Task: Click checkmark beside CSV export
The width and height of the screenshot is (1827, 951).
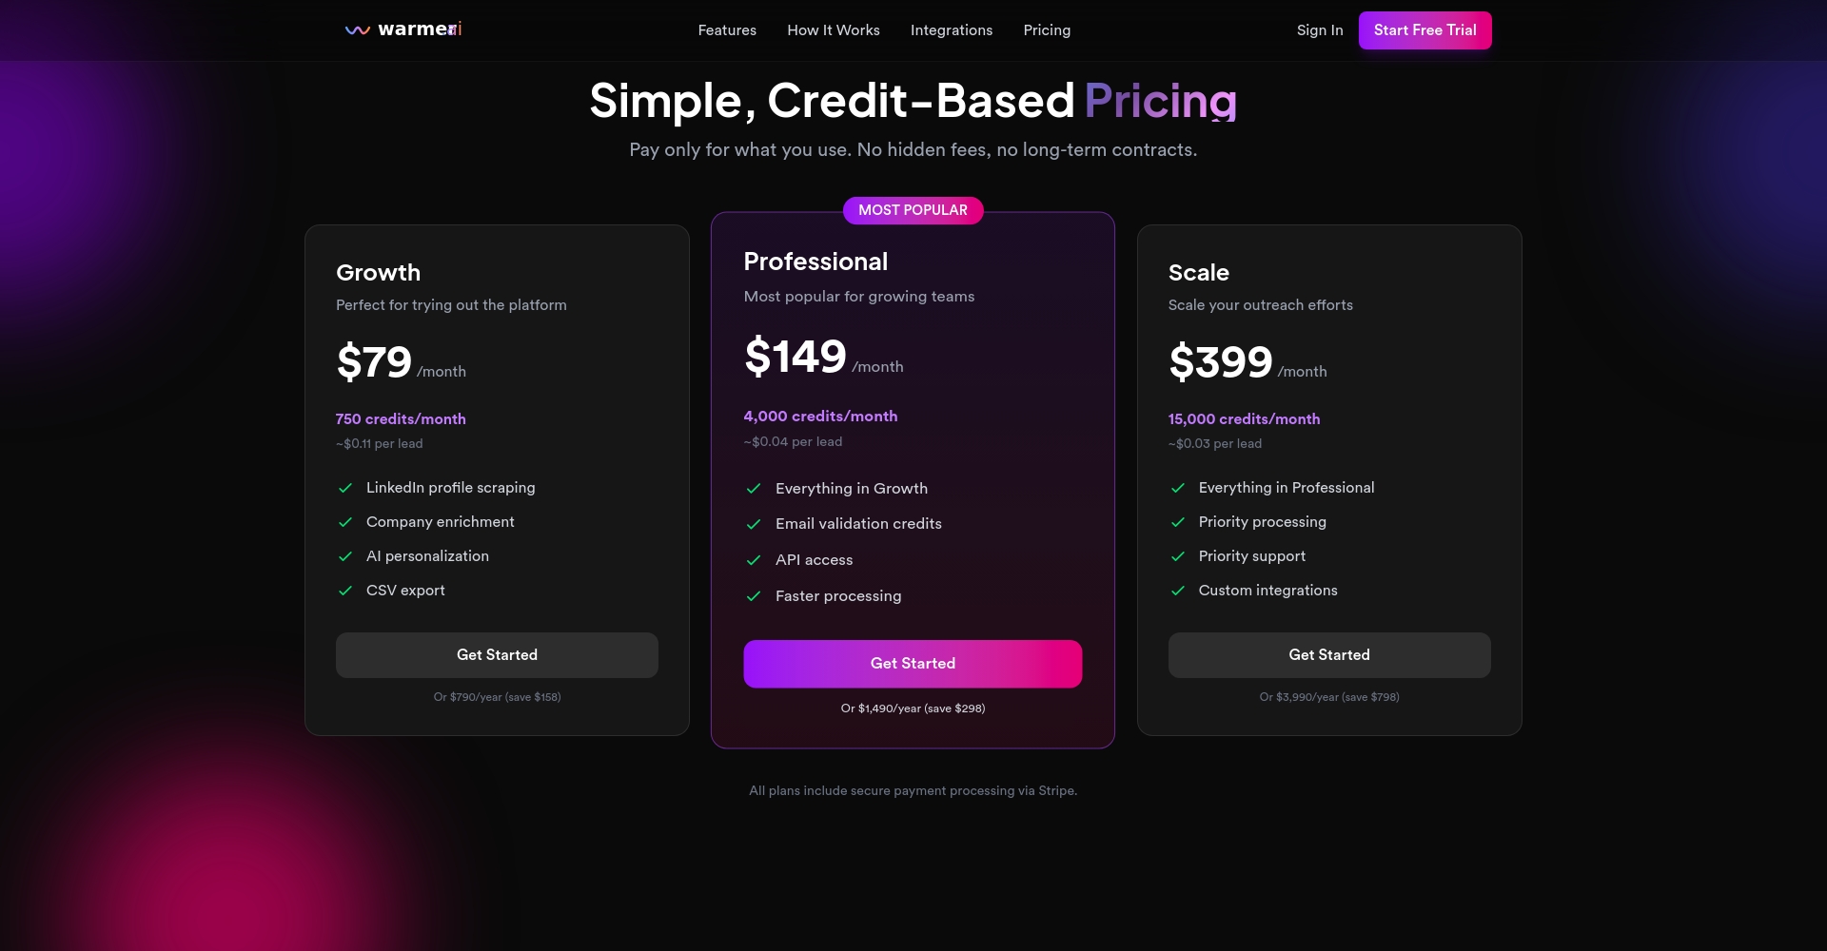Action: pyautogui.click(x=345, y=591)
